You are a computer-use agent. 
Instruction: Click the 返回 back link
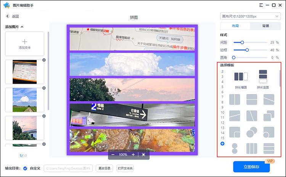coord(15,16)
